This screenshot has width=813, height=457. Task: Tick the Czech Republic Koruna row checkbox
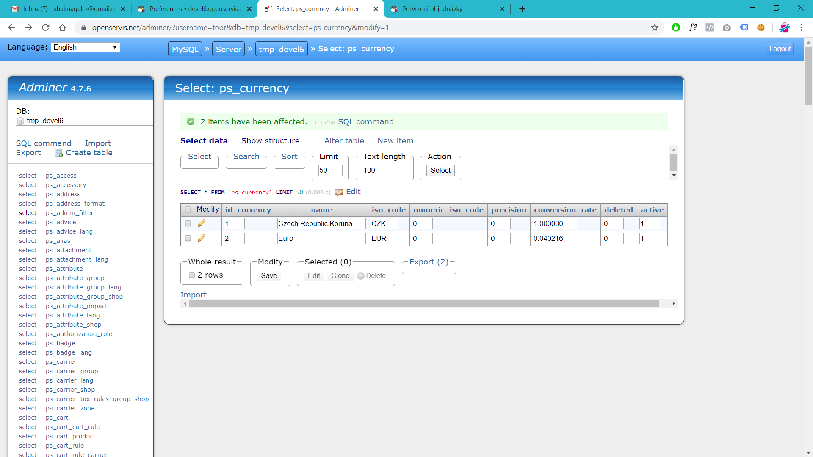188,223
